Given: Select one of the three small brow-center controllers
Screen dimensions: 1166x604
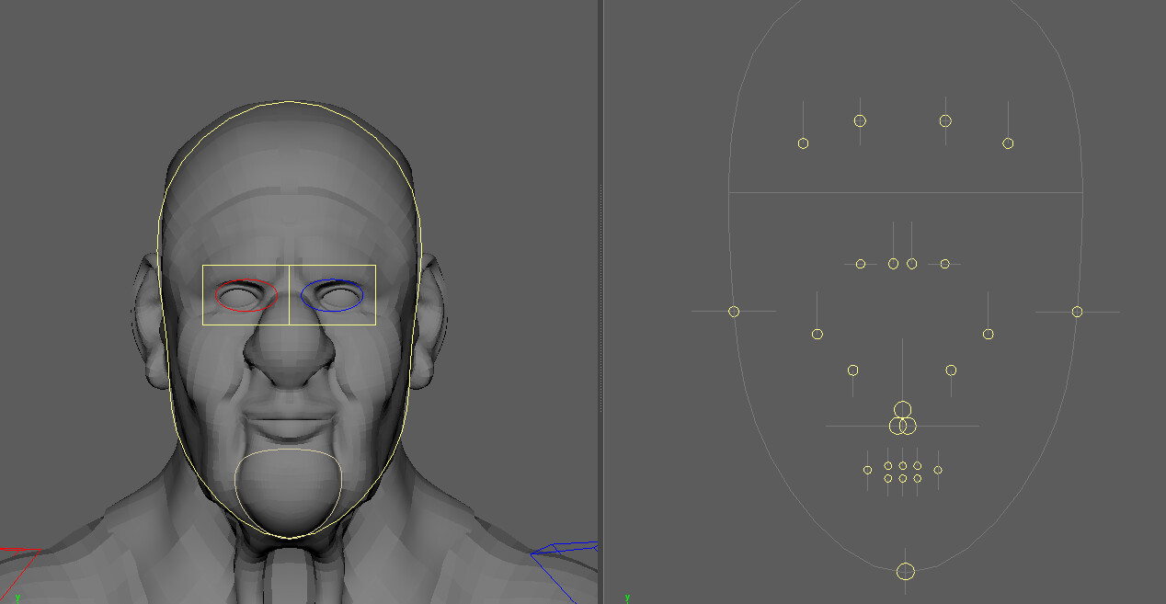Looking at the screenshot, I should tap(893, 263).
